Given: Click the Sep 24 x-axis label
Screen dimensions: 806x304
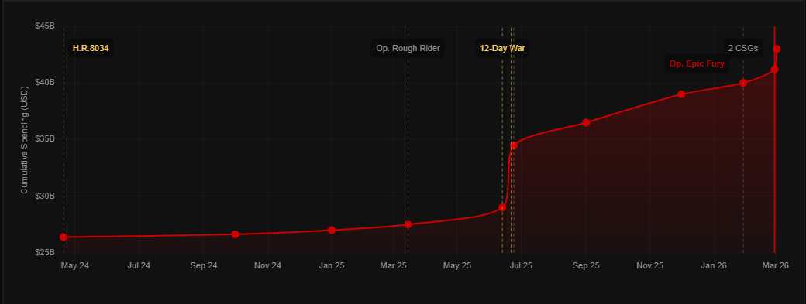Looking at the screenshot, I should [204, 266].
